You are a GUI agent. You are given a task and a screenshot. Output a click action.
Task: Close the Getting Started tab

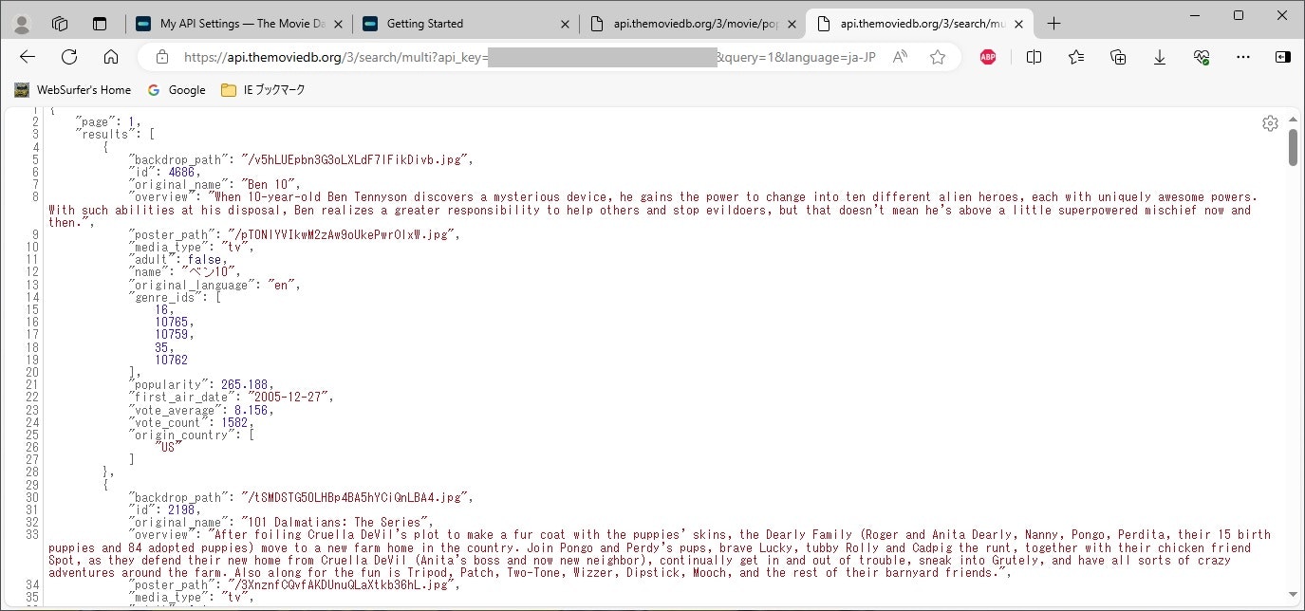tap(566, 24)
